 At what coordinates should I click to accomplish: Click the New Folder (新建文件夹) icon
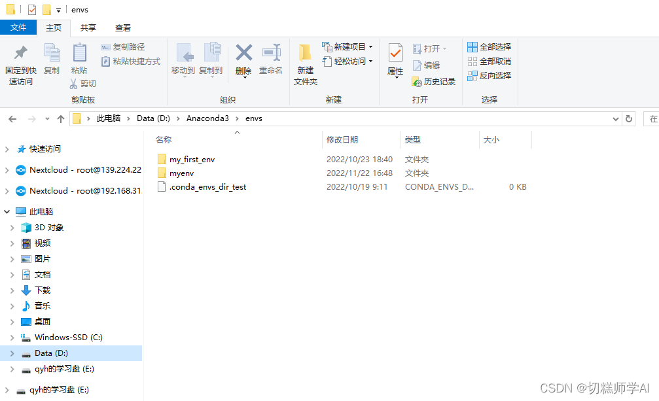[x=305, y=53]
